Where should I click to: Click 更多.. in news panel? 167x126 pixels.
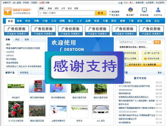click(x=160, y=73)
